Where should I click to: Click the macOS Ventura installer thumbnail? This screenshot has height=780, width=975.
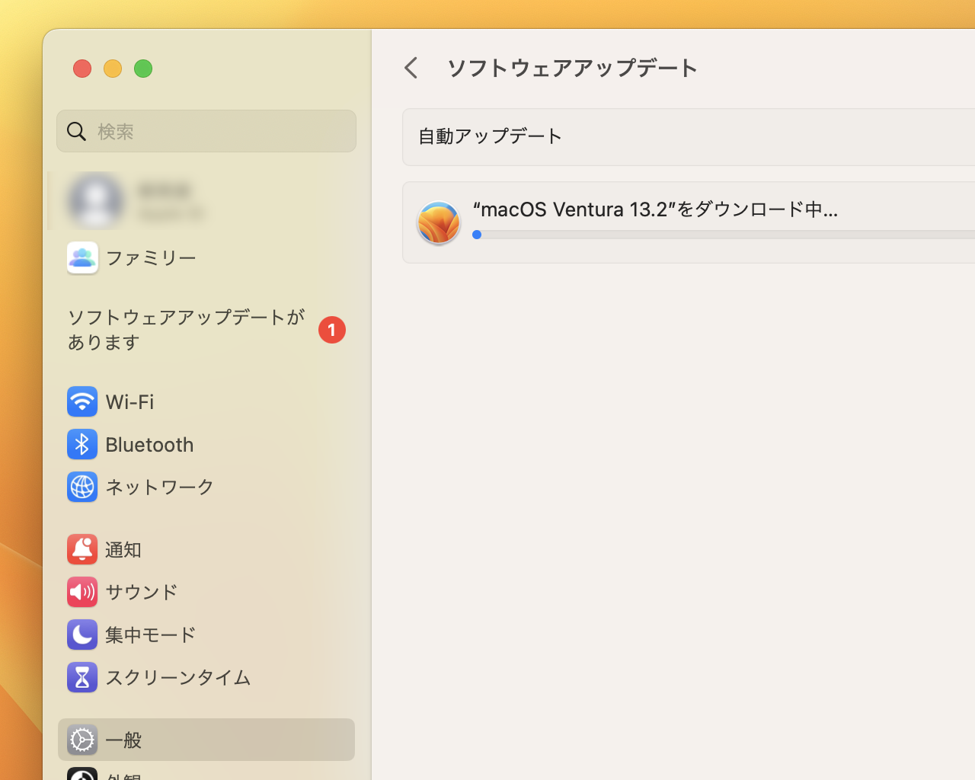[439, 222]
